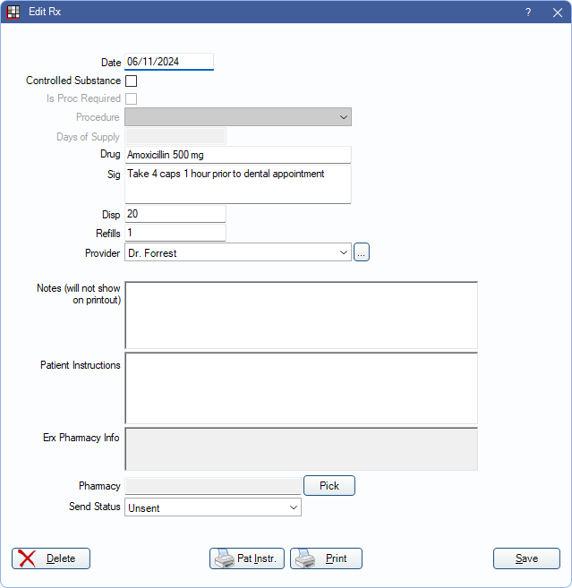Click the Disp quantity field
572x588 pixels.
(x=175, y=215)
